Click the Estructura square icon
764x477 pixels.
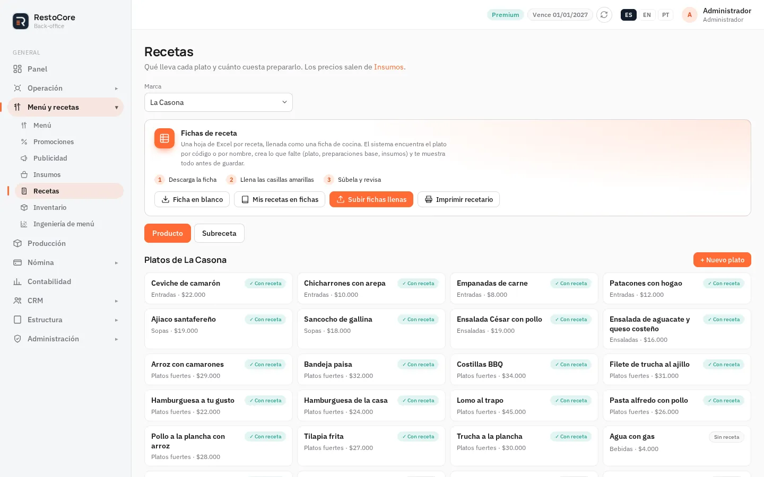pyautogui.click(x=18, y=320)
